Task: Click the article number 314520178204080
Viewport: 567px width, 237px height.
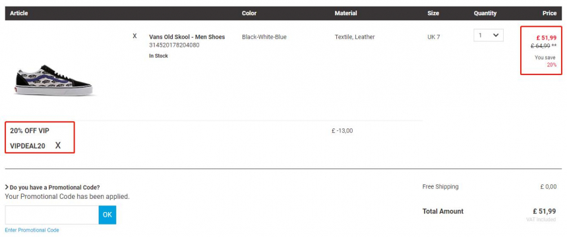Action: point(174,45)
